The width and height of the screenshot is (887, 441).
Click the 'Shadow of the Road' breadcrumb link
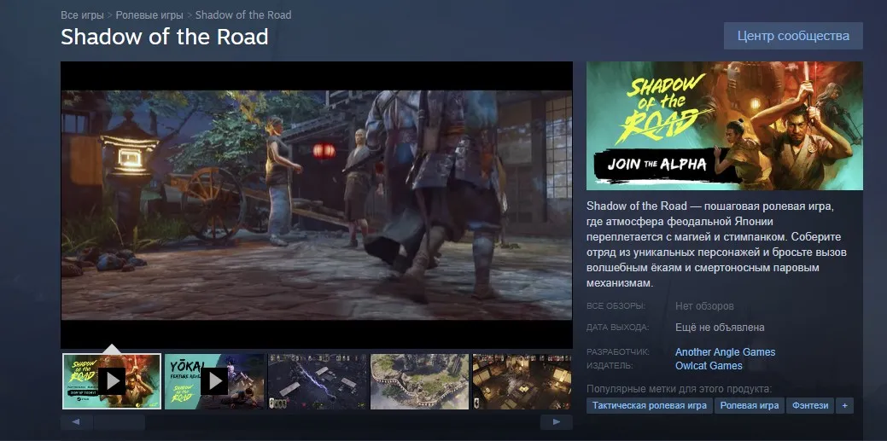(x=243, y=15)
